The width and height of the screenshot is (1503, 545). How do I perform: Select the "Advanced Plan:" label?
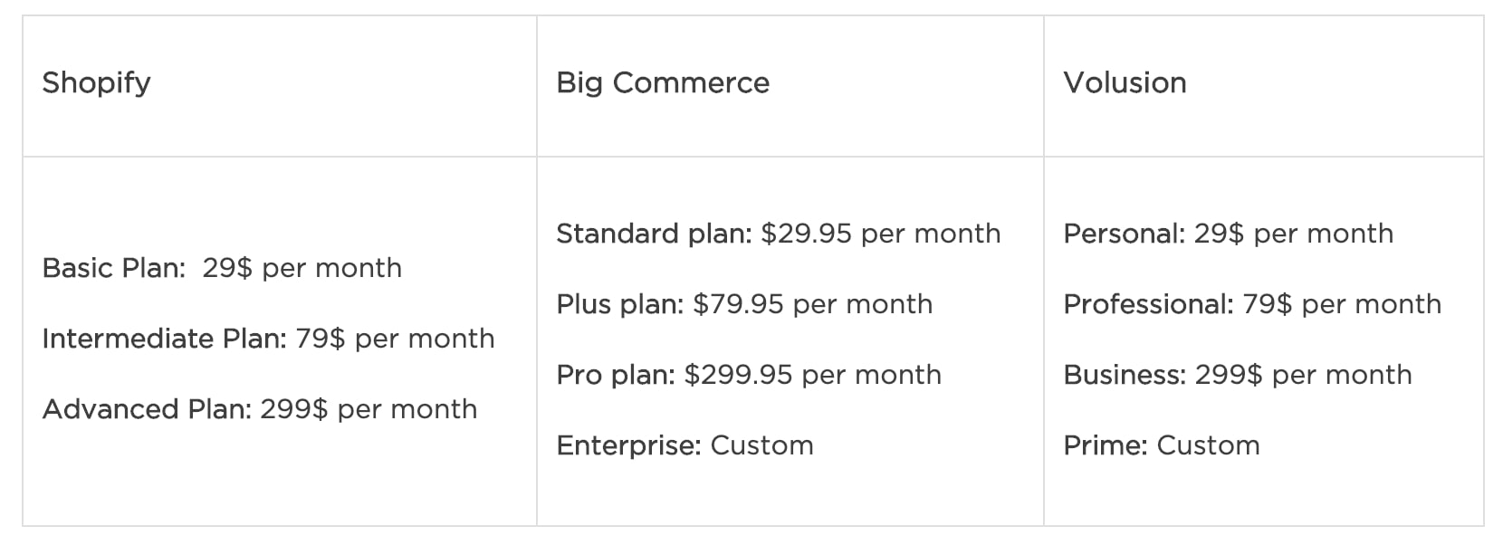147,410
